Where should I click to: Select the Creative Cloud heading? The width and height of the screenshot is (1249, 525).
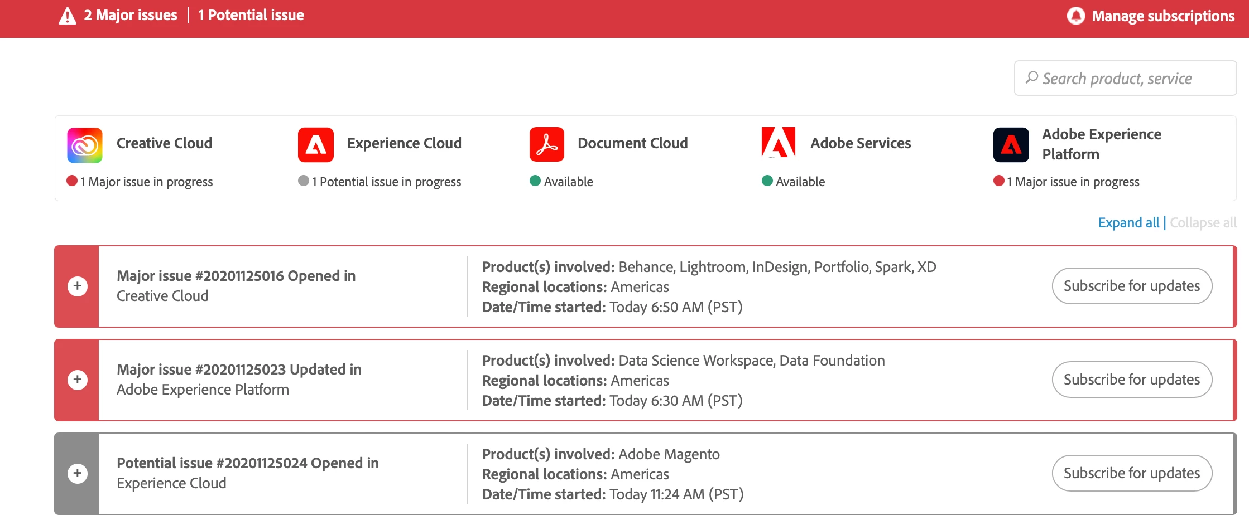pyautogui.click(x=164, y=143)
